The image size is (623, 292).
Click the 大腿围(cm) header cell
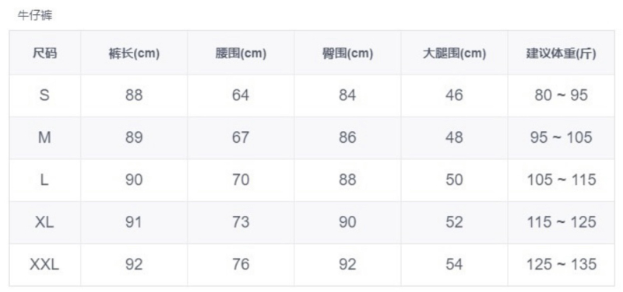pos(454,54)
